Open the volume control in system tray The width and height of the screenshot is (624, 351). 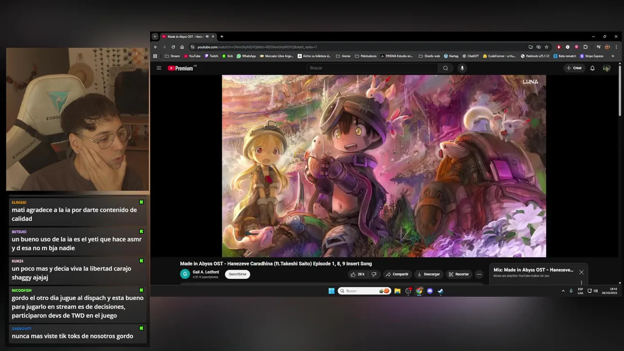point(596,291)
